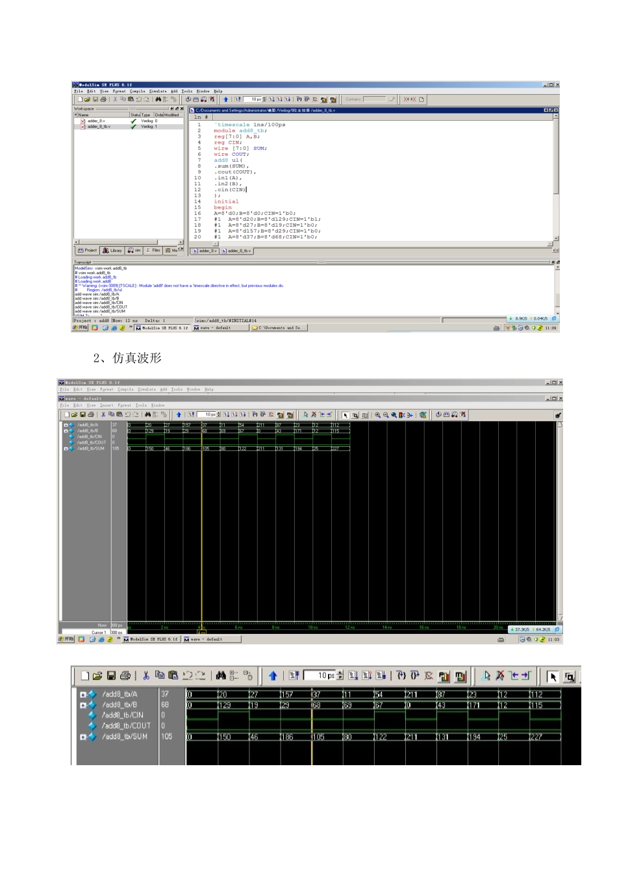This screenshot has height=873, width=617.
Task: Click the Zoom In magnifier in the wave window toolbar
Action: tap(377, 414)
